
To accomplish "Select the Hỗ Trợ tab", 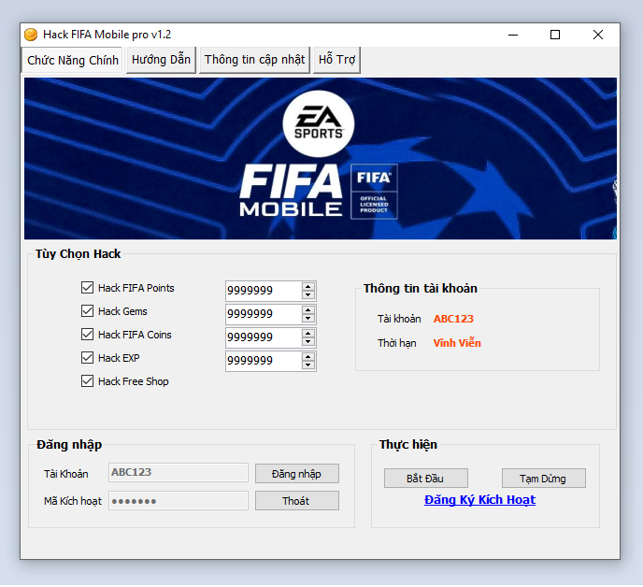I will 337,60.
